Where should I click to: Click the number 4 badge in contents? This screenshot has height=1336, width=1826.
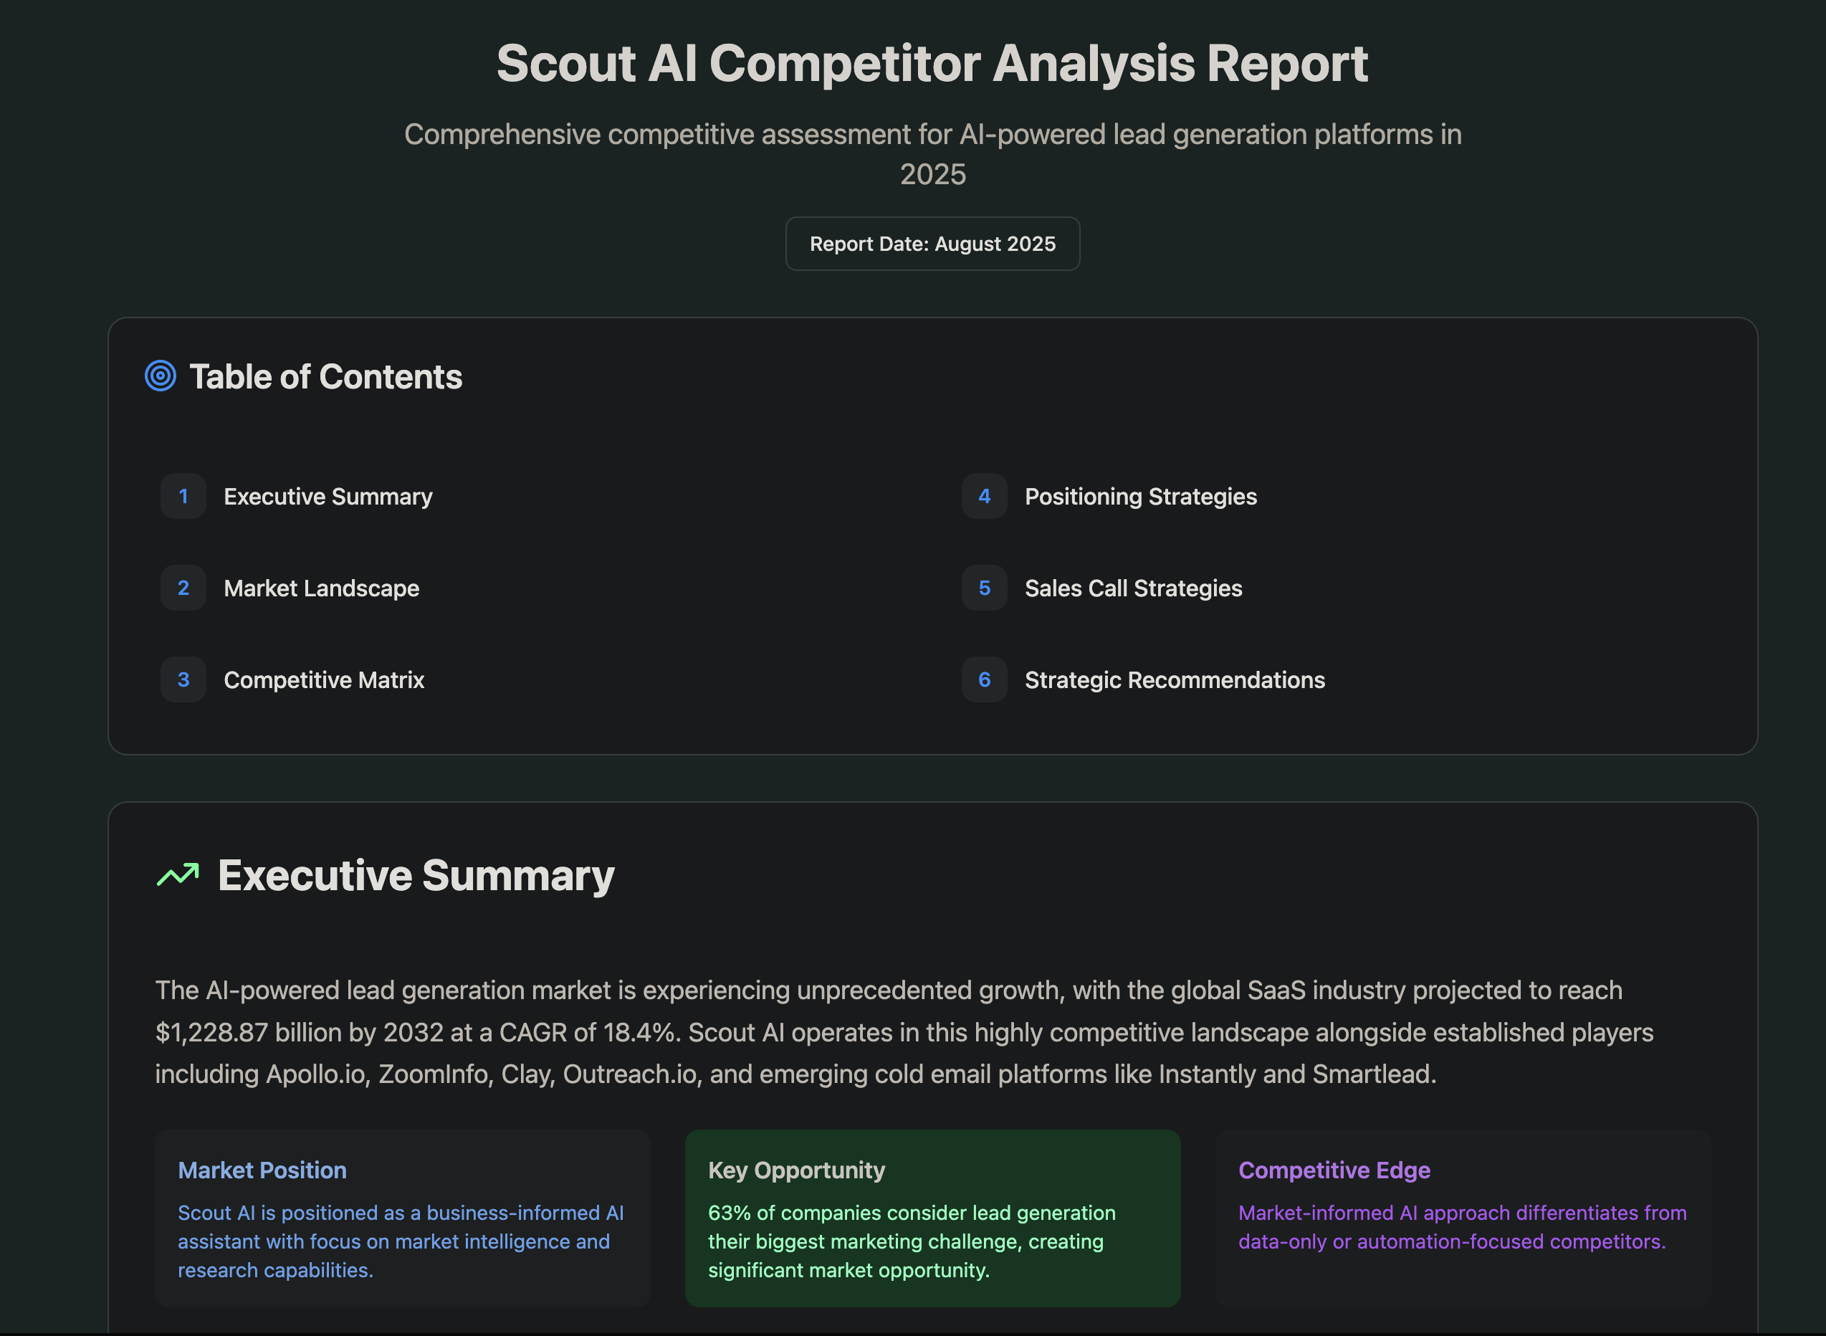984,497
